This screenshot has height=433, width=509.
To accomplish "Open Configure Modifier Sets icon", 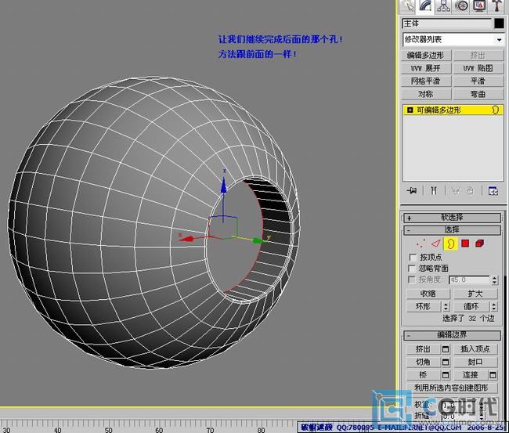I will (x=493, y=190).
